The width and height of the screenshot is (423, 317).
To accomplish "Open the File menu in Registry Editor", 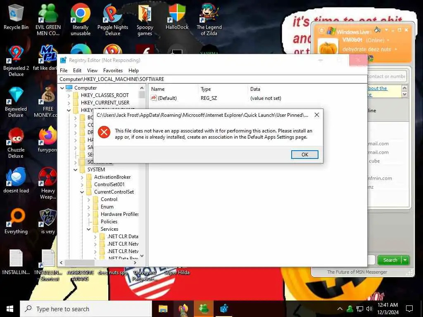I will 64,71.
